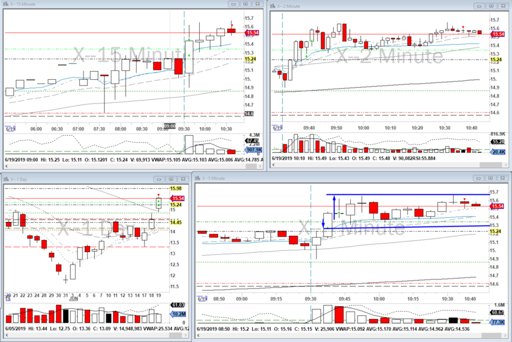Close the X--2 Minute chart window
This screenshot has width=512, height=342.
[503, 6]
